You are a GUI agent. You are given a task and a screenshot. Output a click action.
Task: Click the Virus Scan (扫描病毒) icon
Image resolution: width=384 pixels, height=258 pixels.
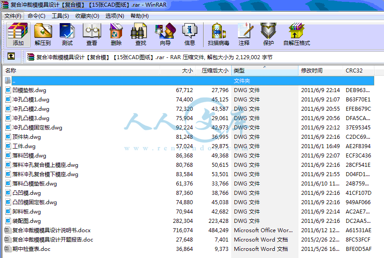(218, 34)
